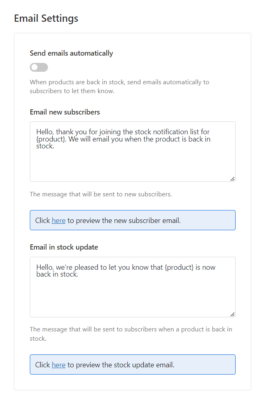Click 'to preview the stock update email' notice text

(121, 365)
